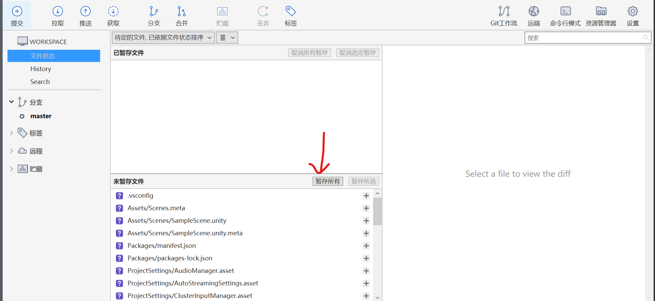This screenshot has height=301, width=655.
Task: Open 命令行模式 terminal icon
Action: tap(566, 12)
